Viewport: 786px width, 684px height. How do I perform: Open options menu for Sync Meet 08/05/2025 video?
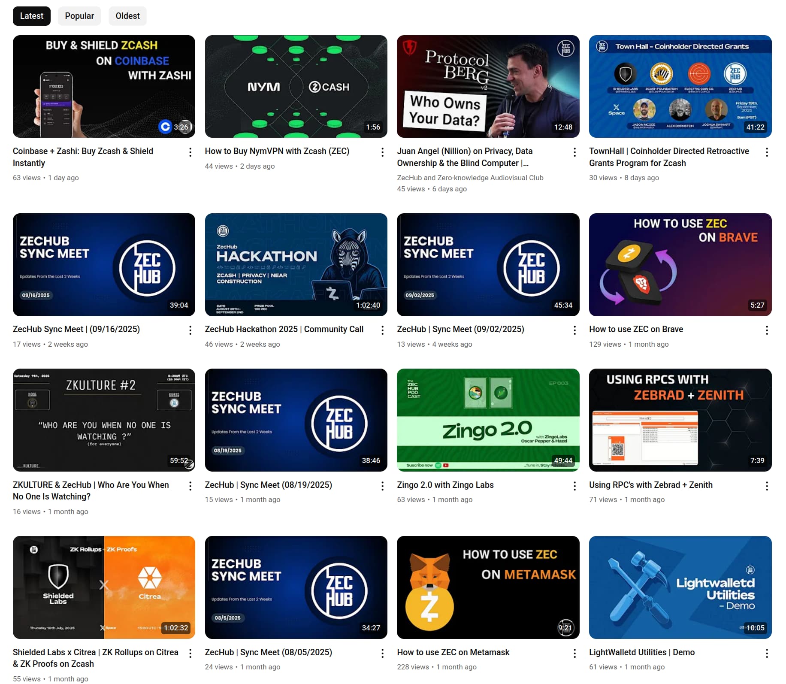tap(382, 653)
